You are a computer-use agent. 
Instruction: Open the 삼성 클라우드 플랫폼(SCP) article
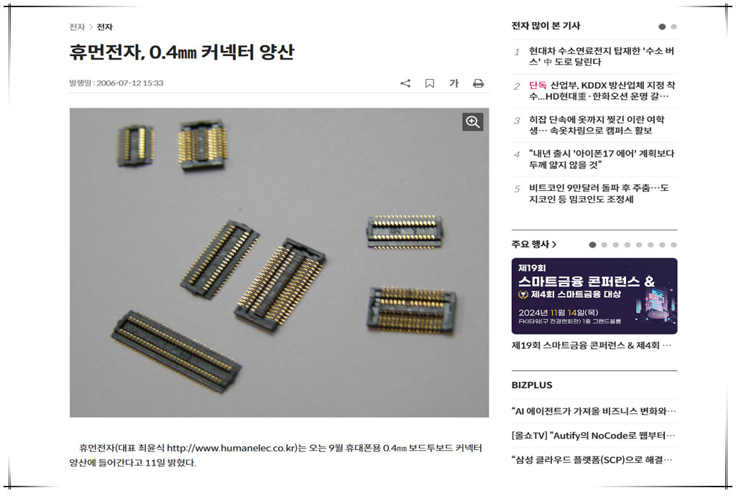594,460
